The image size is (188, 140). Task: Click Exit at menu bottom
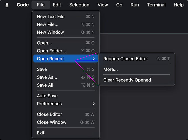pyautogui.click(x=66, y=133)
